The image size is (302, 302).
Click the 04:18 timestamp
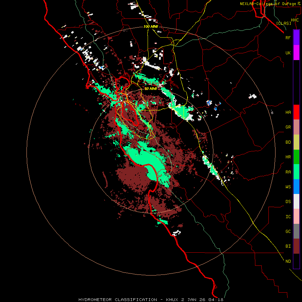click(216, 300)
